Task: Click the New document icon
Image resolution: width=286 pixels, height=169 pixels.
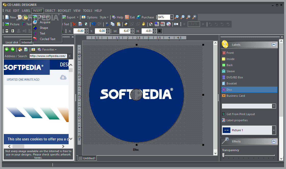Action: coord(7,17)
